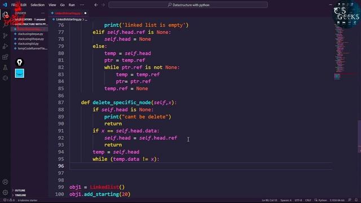Expand the Open Editors section

(30, 20)
